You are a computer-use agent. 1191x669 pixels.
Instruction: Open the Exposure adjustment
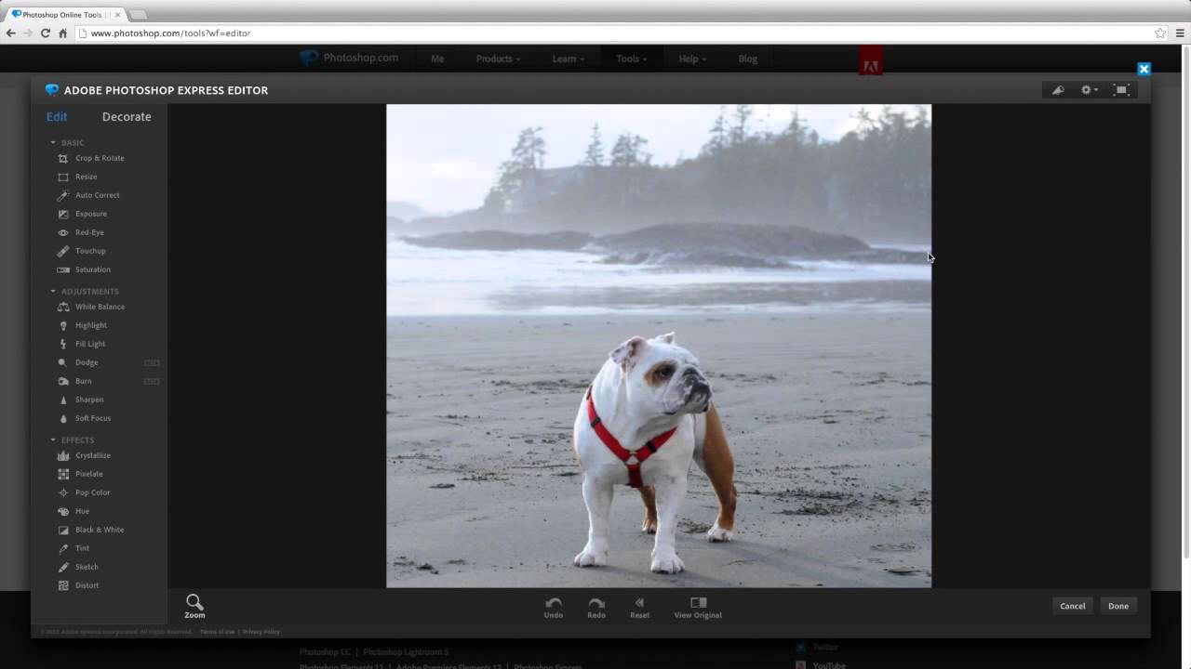(x=82, y=214)
